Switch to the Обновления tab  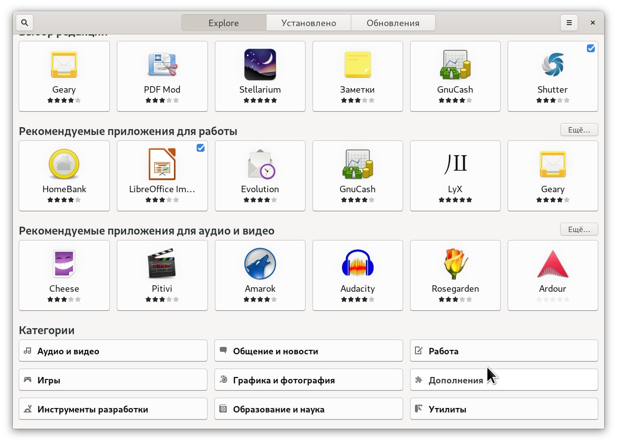[x=393, y=23]
